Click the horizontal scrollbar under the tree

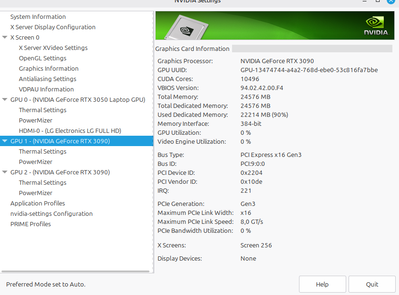click(x=75, y=271)
